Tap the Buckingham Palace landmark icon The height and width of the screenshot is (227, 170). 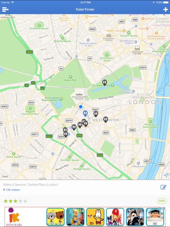click(79, 94)
